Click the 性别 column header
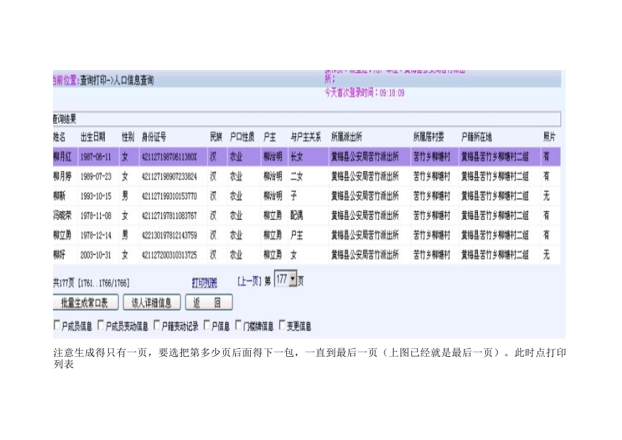622x440 pixels. click(128, 137)
